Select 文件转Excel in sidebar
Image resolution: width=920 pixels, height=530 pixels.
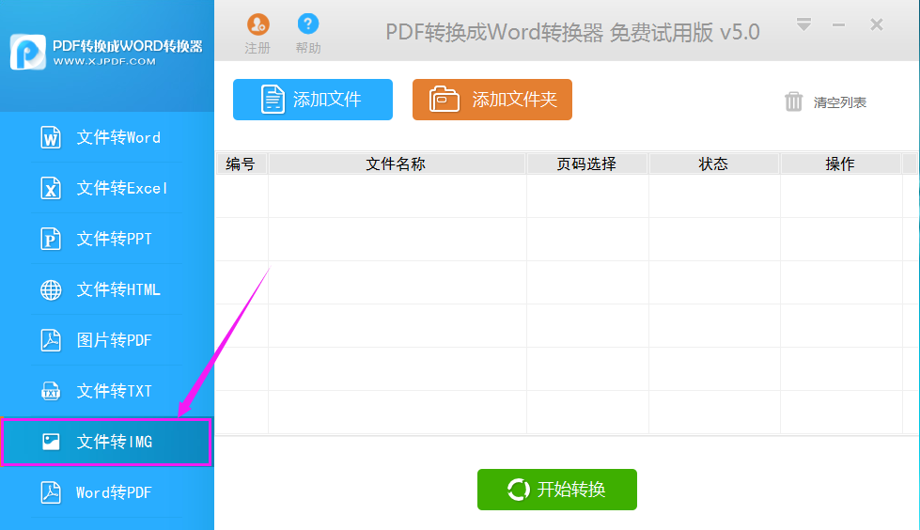pyautogui.click(x=106, y=188)
